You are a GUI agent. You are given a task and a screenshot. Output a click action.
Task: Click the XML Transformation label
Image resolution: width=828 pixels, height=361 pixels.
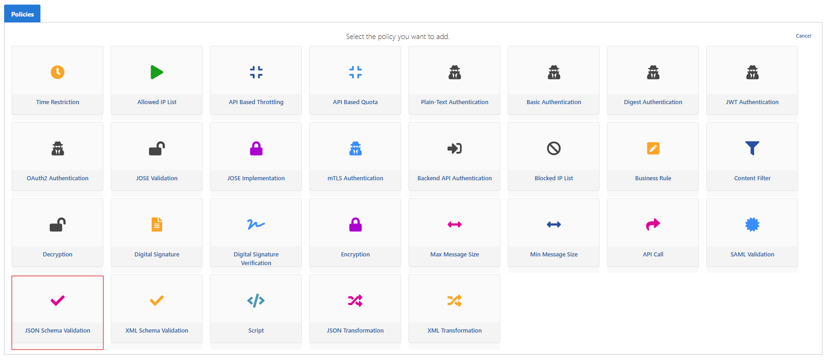tap(454, 331)
